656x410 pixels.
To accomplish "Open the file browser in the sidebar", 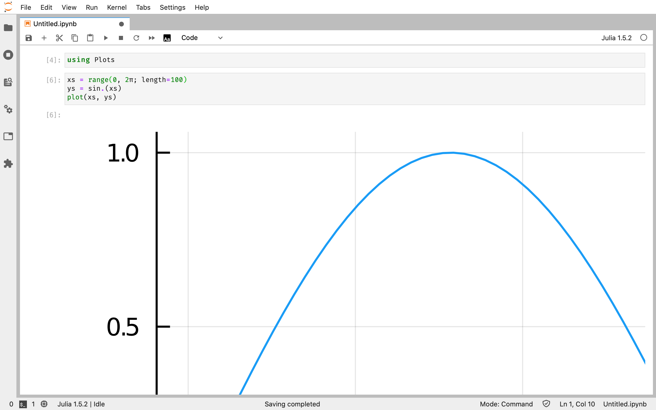I will click(8, 28).
